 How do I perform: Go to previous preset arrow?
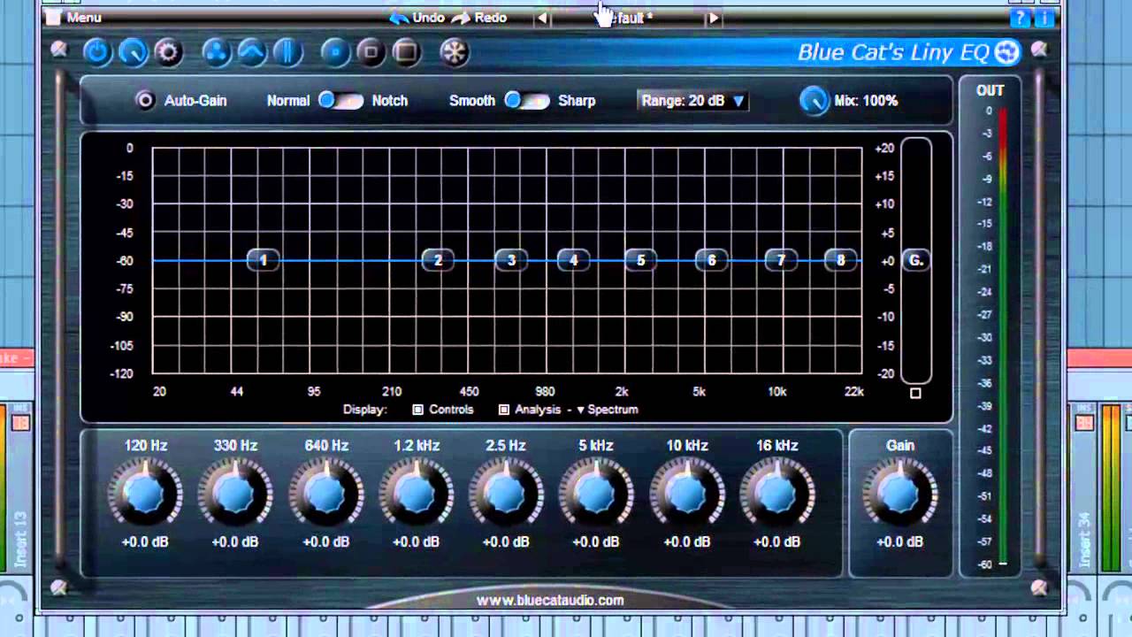[x=541, y=18]
